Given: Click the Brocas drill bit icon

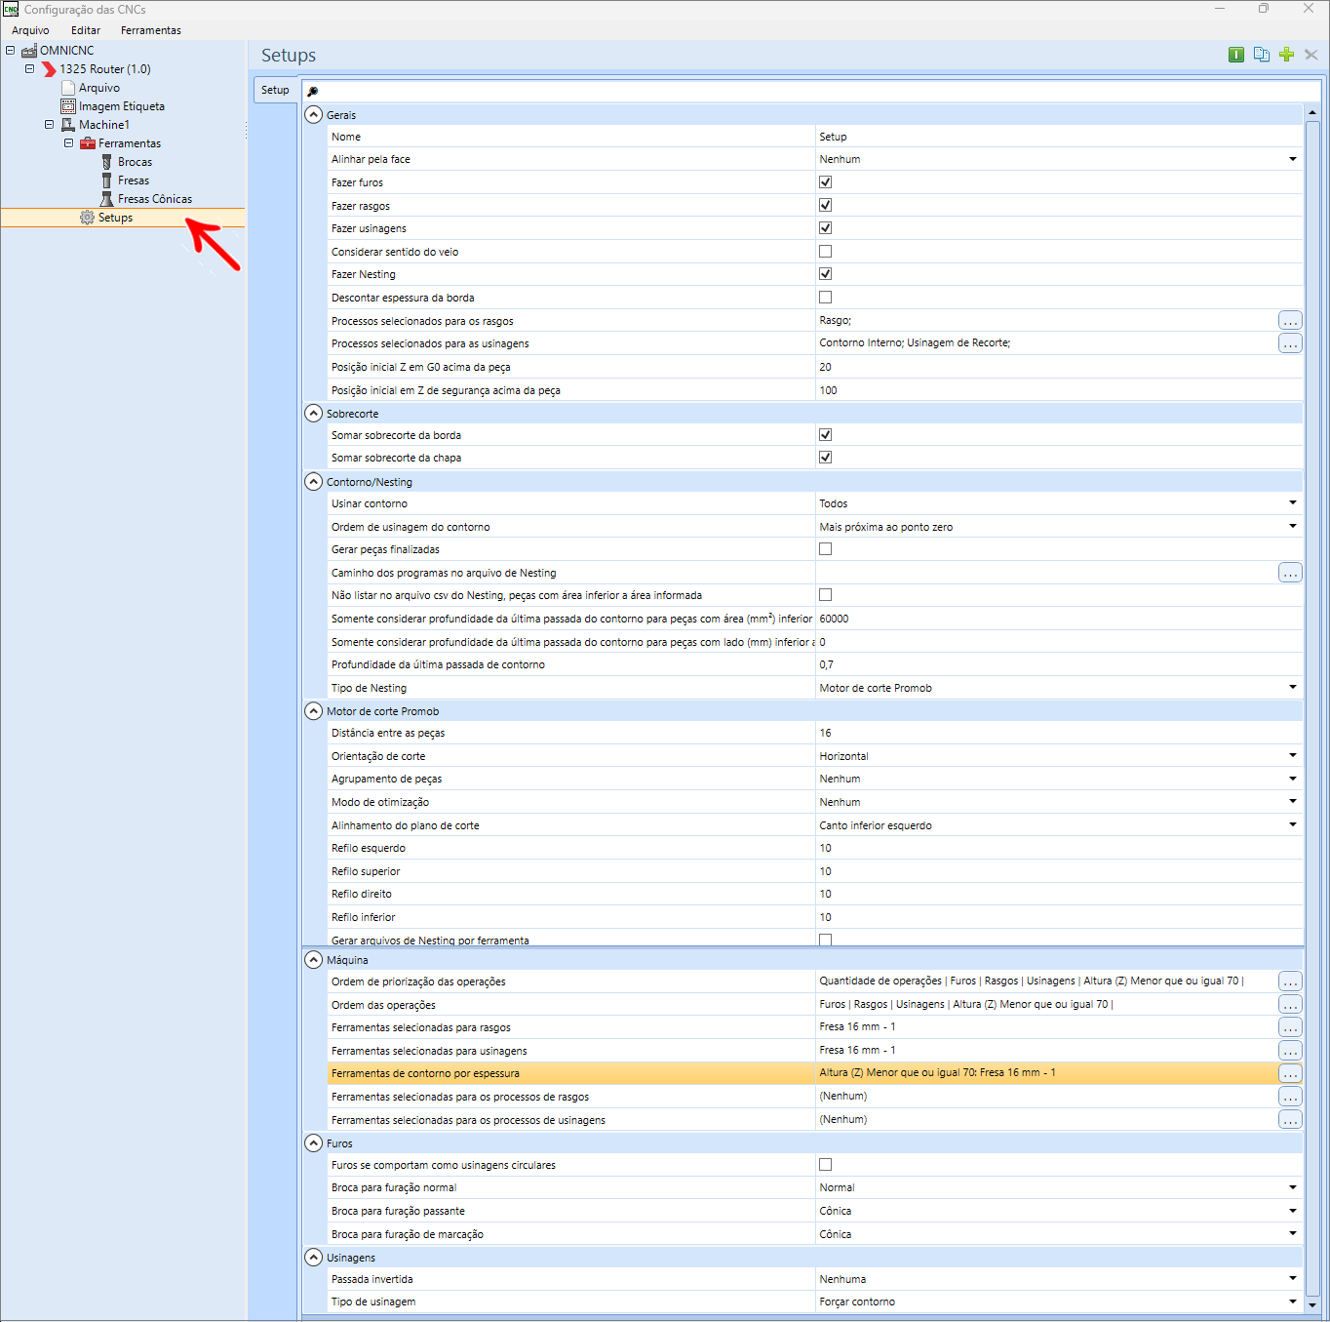Looking at the screenshot, I should coord(107,162).
